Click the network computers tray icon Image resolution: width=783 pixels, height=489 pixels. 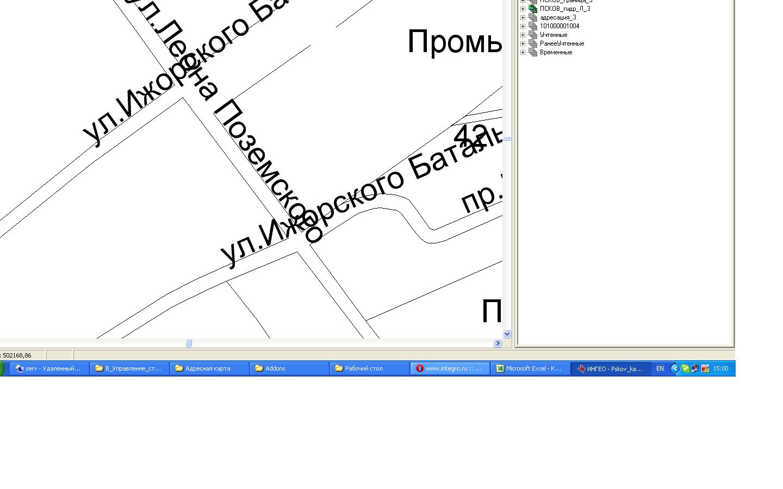click(x=695, y=368)
